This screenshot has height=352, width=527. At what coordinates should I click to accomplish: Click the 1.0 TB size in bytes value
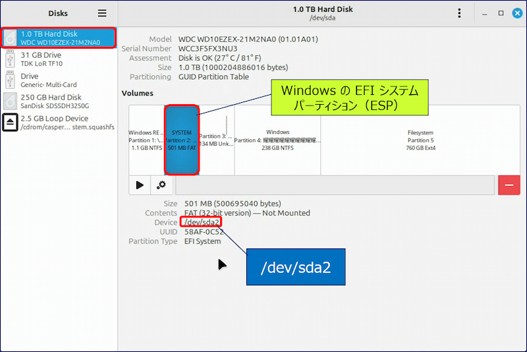pyautogui.click(x=233, y=67)
